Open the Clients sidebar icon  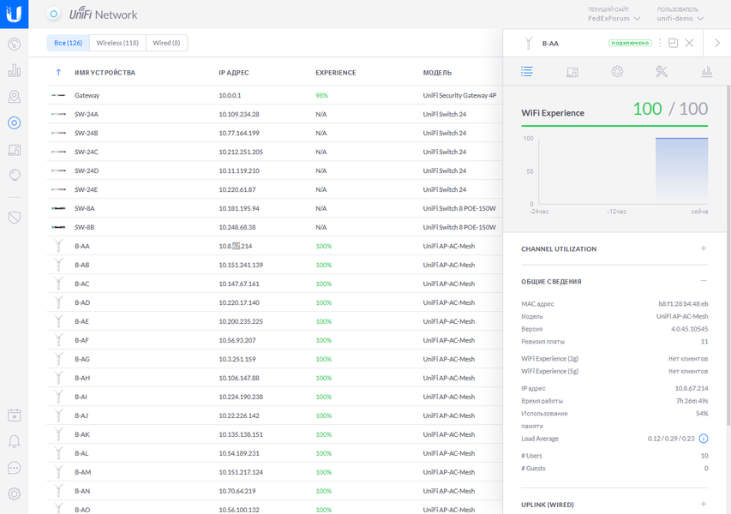tap(14, 150)
